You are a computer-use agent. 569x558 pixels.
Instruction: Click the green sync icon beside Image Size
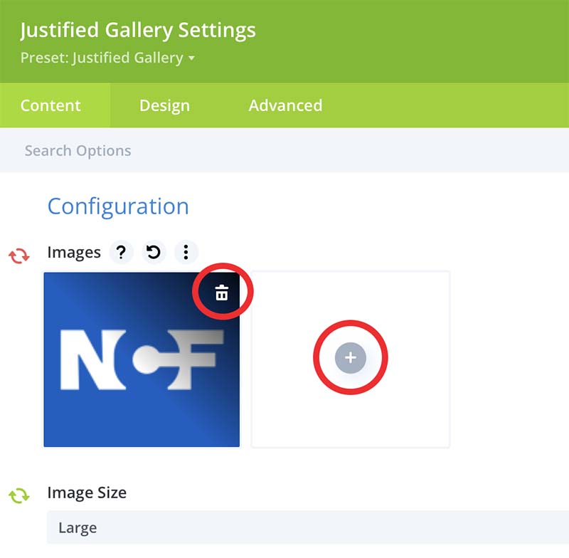(19, 495)
